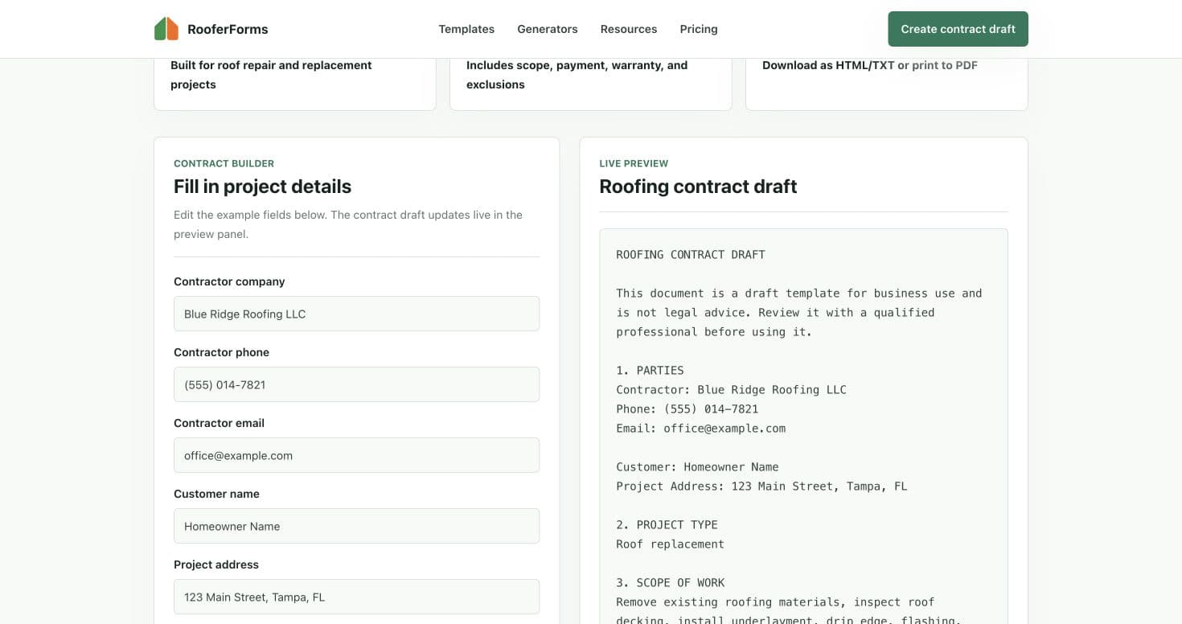
Task: Open the RooferForms home link text
Action: [228, 29]
